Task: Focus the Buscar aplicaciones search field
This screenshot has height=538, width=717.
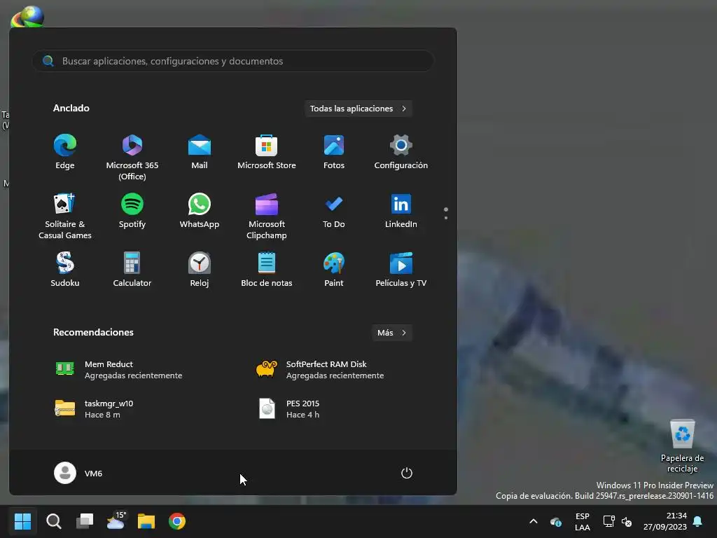Action: (x=232, y=61)
